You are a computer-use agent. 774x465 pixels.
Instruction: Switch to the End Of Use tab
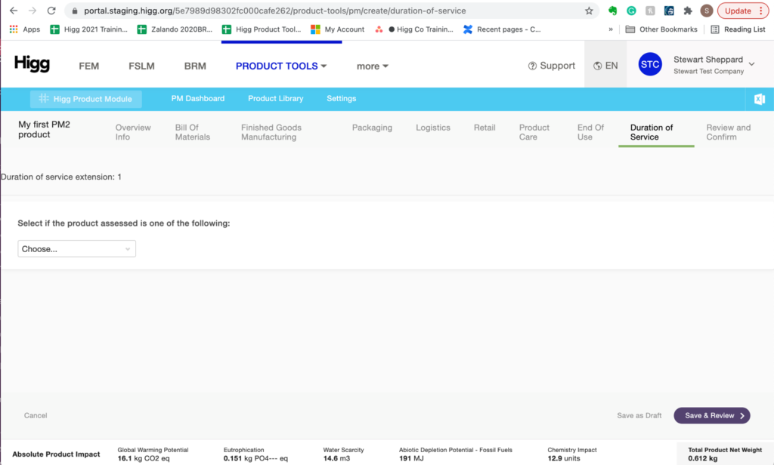point(590,132)
